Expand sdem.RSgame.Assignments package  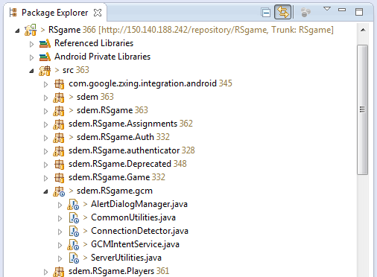tap(45, 124)
